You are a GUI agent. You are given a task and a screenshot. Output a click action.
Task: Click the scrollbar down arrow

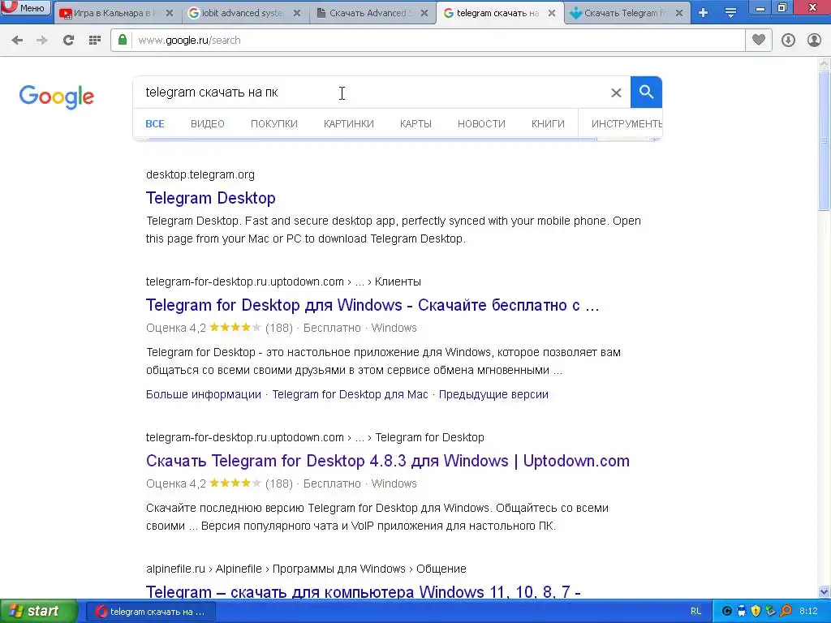point(825,591)
